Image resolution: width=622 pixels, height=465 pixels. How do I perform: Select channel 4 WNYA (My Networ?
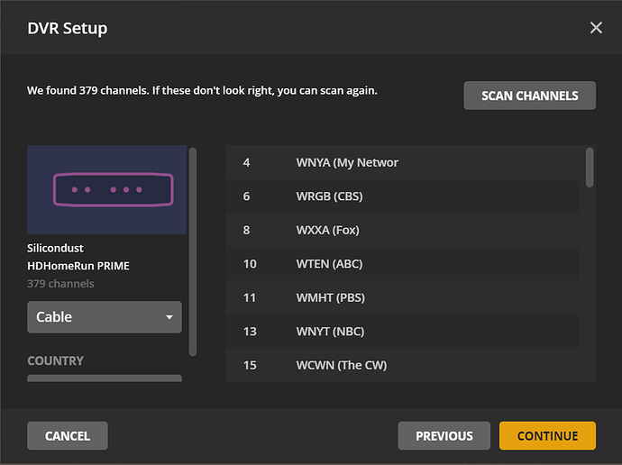coord(403,162)
